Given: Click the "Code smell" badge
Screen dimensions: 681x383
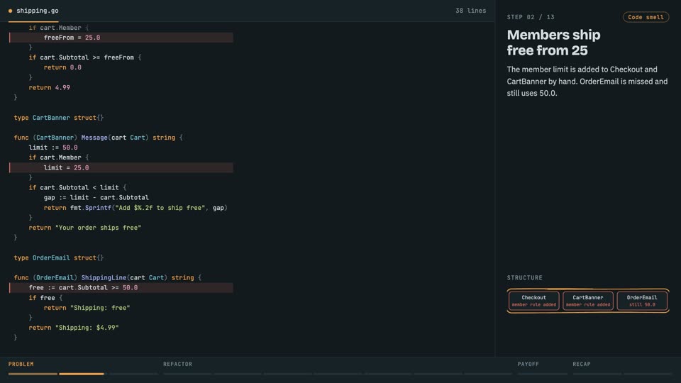Looking at the screenshot, I should click(646, 17).
